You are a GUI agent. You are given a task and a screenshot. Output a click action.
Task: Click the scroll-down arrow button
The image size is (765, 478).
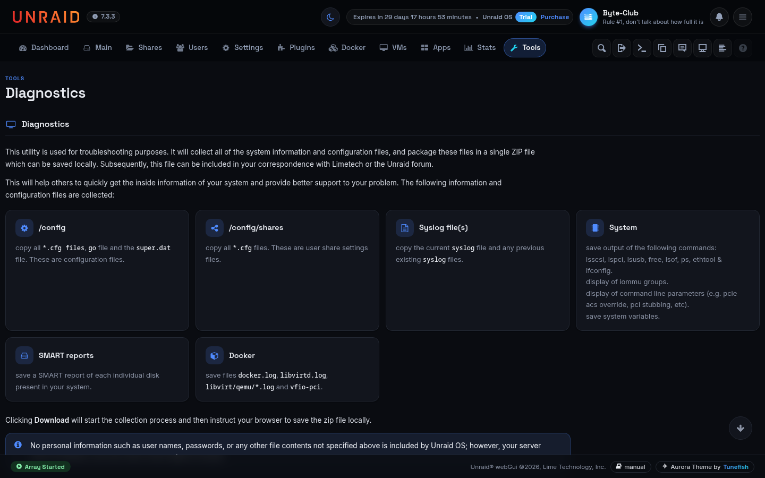point(741,428)
